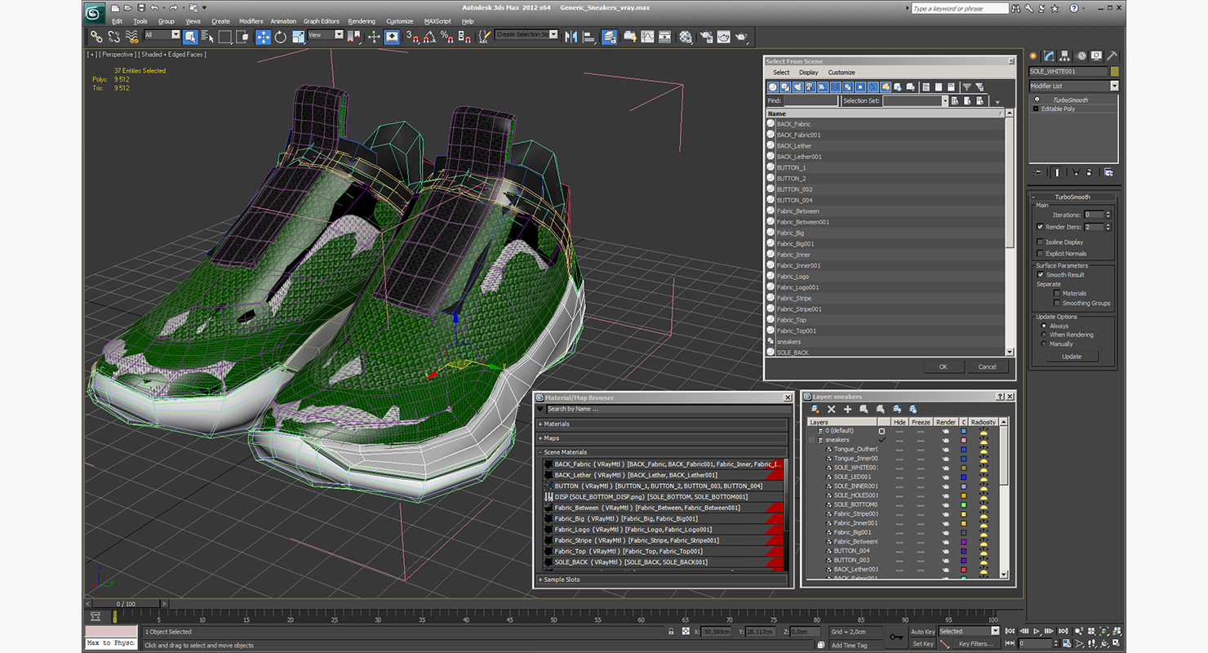Open Display menu in Select From Scene
Screen dimensions: 1208x653
click(x=808, y=73)
